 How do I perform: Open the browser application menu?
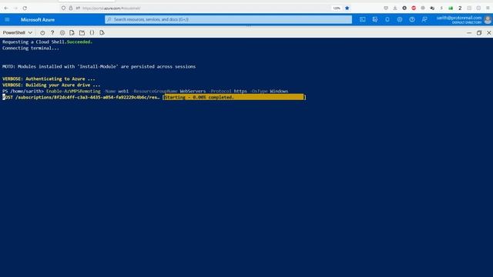pos(488,8)
